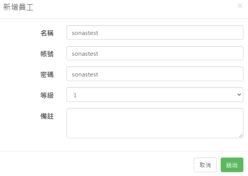
Task: Click the 名稱 label
Action: click(47, 33)
